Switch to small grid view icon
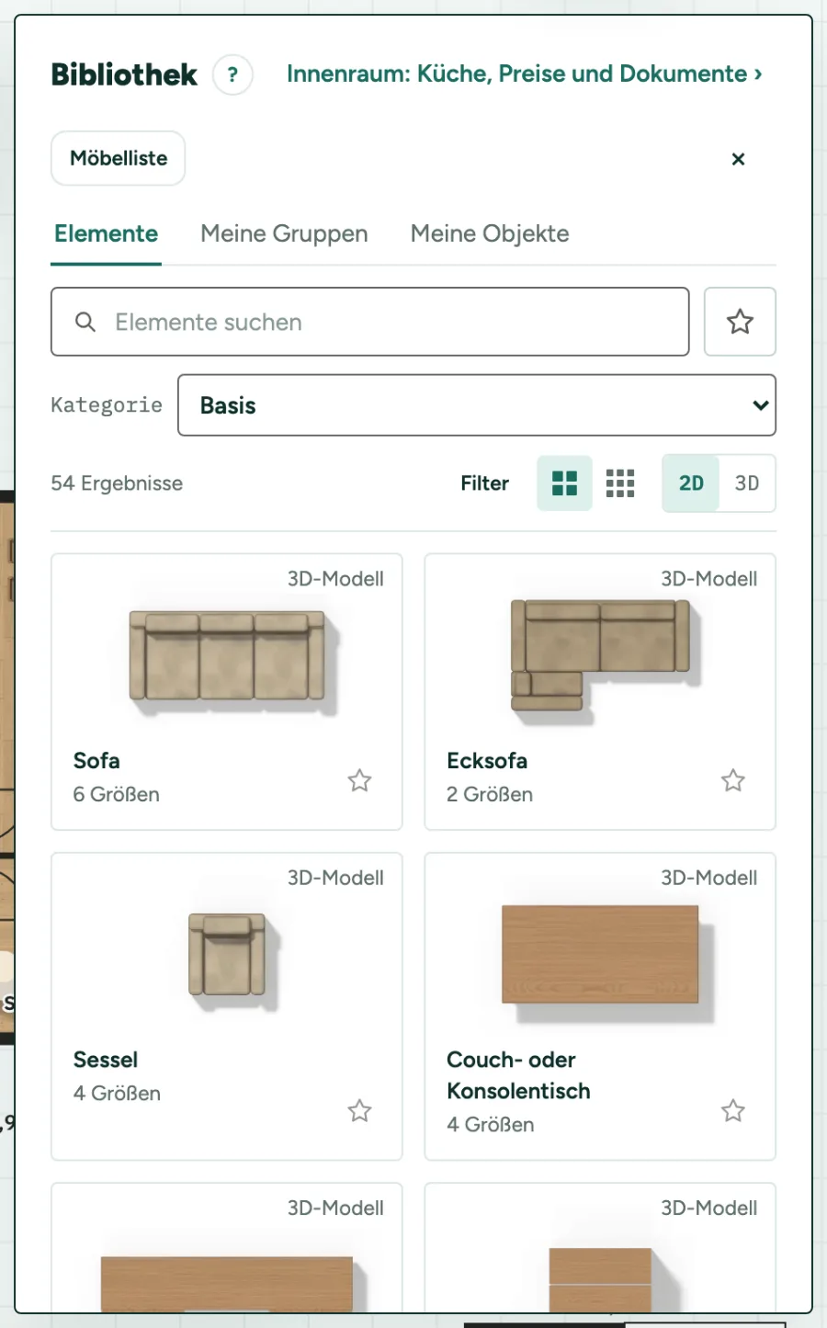This screenshot has height=1328, width=827. 620,483
